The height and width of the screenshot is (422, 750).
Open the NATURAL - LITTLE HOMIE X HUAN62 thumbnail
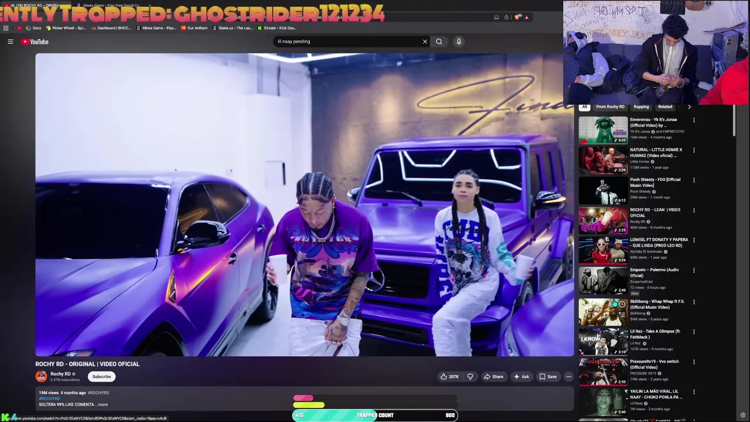click(603, 160)
